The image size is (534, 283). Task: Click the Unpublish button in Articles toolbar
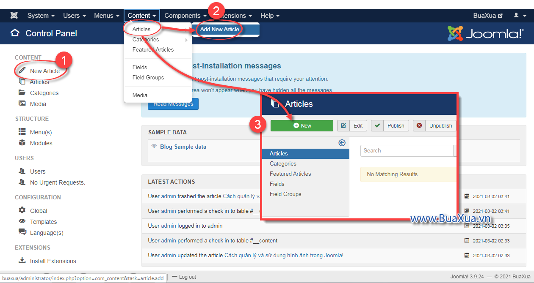(x=434, y=125)
